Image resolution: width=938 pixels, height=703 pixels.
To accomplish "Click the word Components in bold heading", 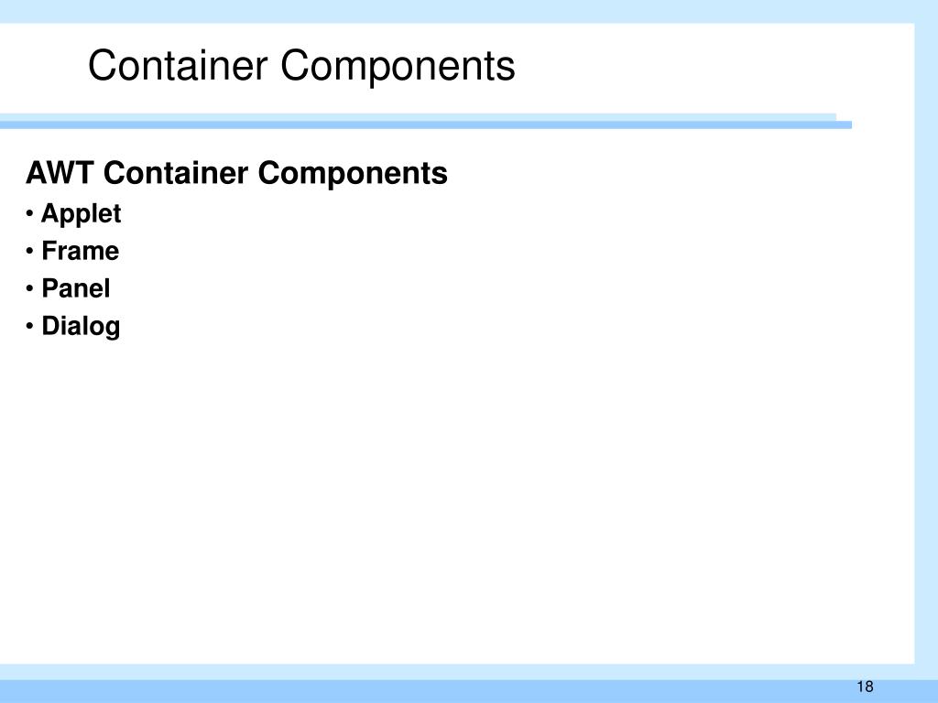I will click(x=353, y=174).
